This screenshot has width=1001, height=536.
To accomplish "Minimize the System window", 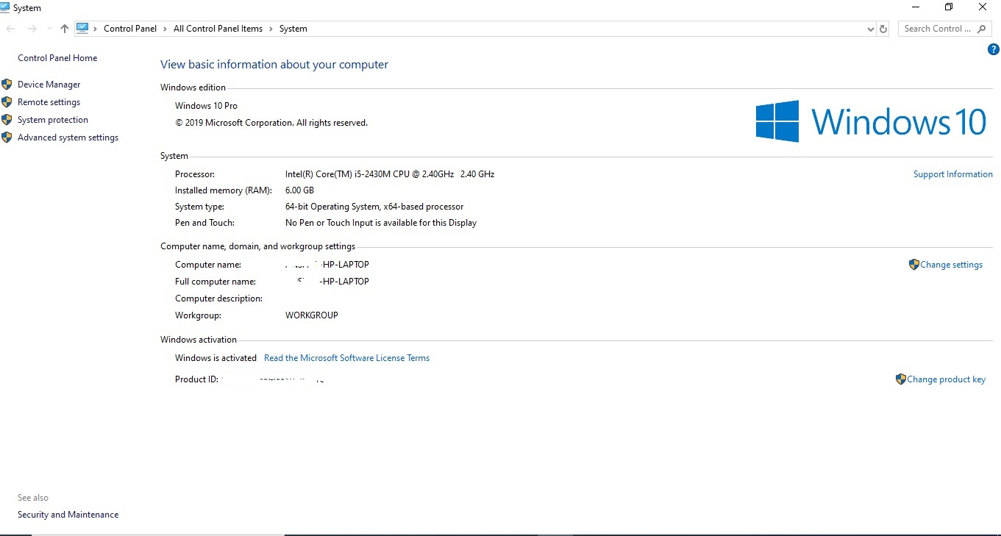I will click(916, 7).
